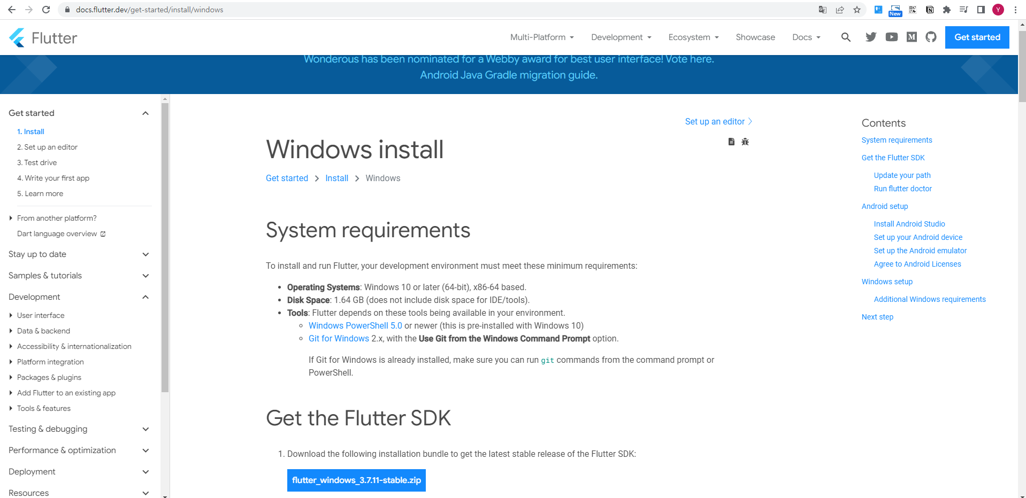The width and height of the screenshot is (1026, 498).
Task: Jump to Agree to Android Licenses
Action: (x=917, y=264)
